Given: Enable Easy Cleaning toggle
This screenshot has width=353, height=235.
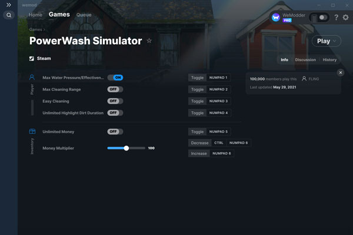Looking at the screenshot, I should (x=115, y=101).
